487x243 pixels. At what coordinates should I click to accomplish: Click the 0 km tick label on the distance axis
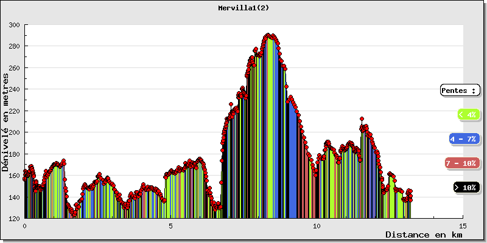(x=24, y=225)
